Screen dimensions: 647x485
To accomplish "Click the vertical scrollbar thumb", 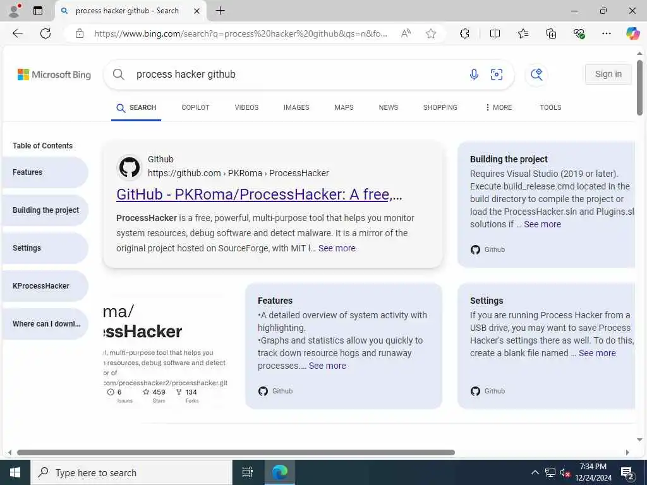I will 639,87.
